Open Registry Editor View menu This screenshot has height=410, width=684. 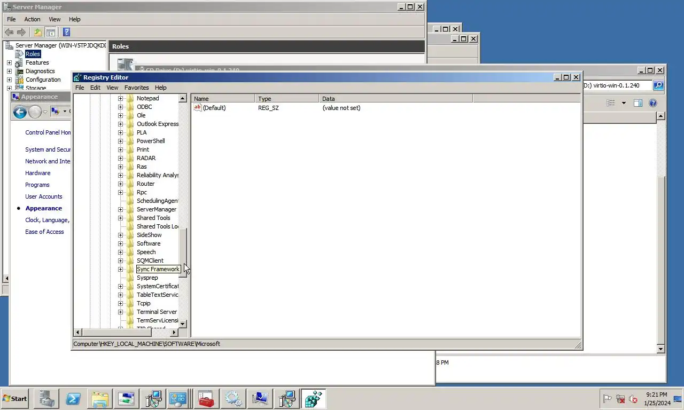tap(112, 88)
